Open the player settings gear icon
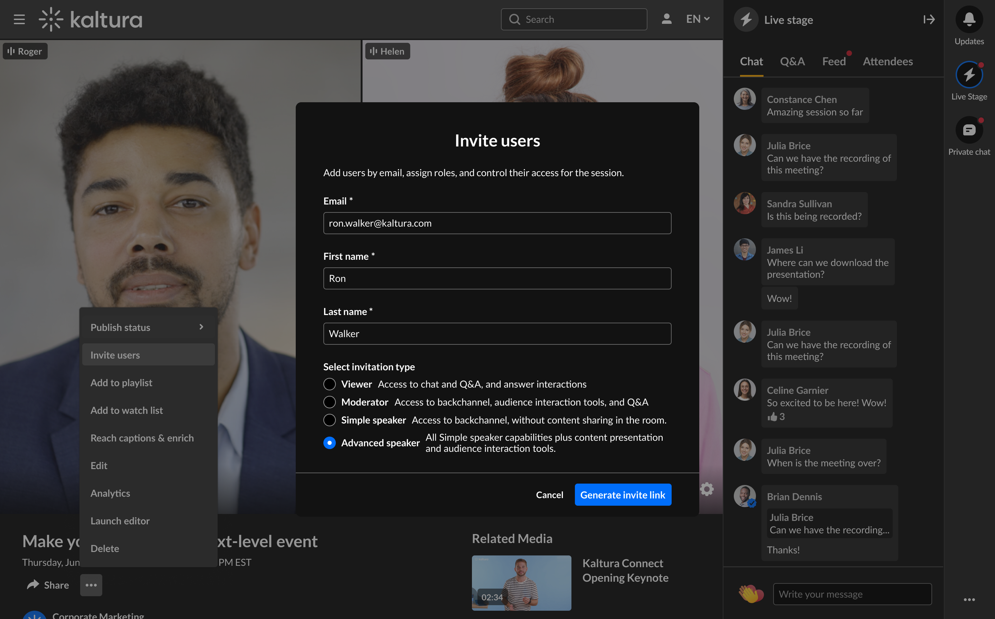The image size is (995, 619). [707, 489]
